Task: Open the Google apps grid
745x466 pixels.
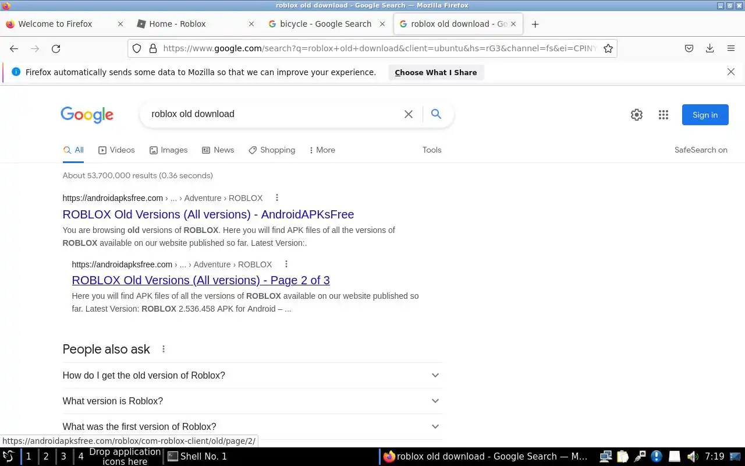Action: coord(664,115)
